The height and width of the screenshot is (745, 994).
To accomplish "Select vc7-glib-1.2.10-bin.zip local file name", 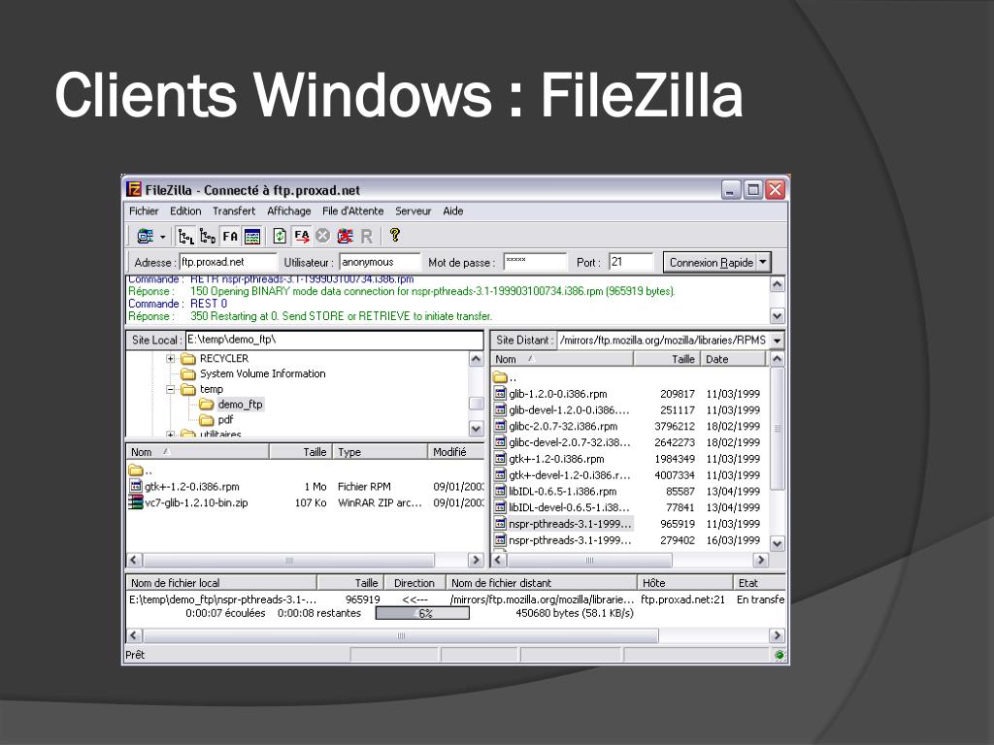I will tap(196, 502).
